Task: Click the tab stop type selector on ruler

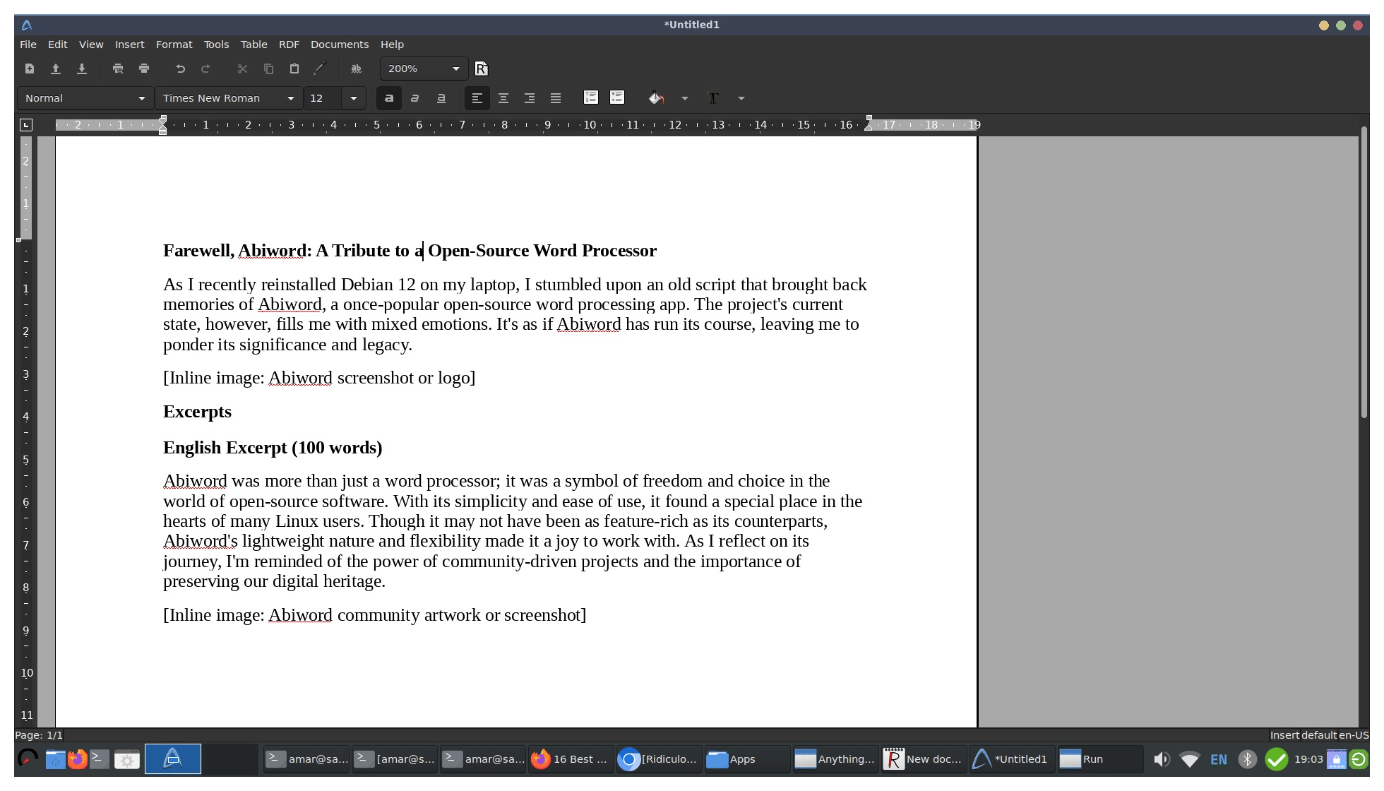Action: click(26, 125)
